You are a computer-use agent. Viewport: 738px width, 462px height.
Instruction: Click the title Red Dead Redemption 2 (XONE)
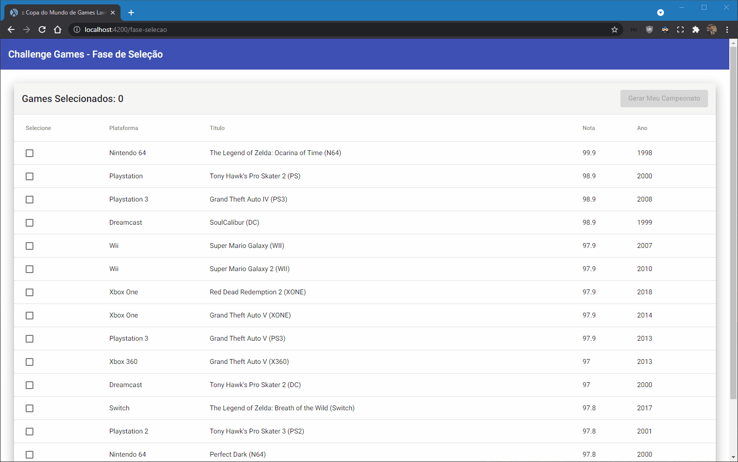pos(257,292)
